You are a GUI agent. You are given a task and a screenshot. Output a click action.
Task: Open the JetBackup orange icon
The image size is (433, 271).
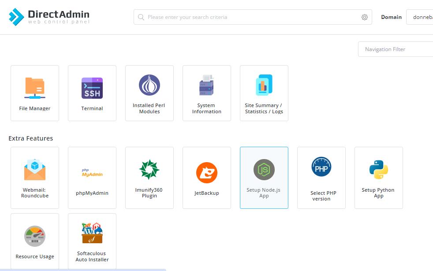coord(206,173)
